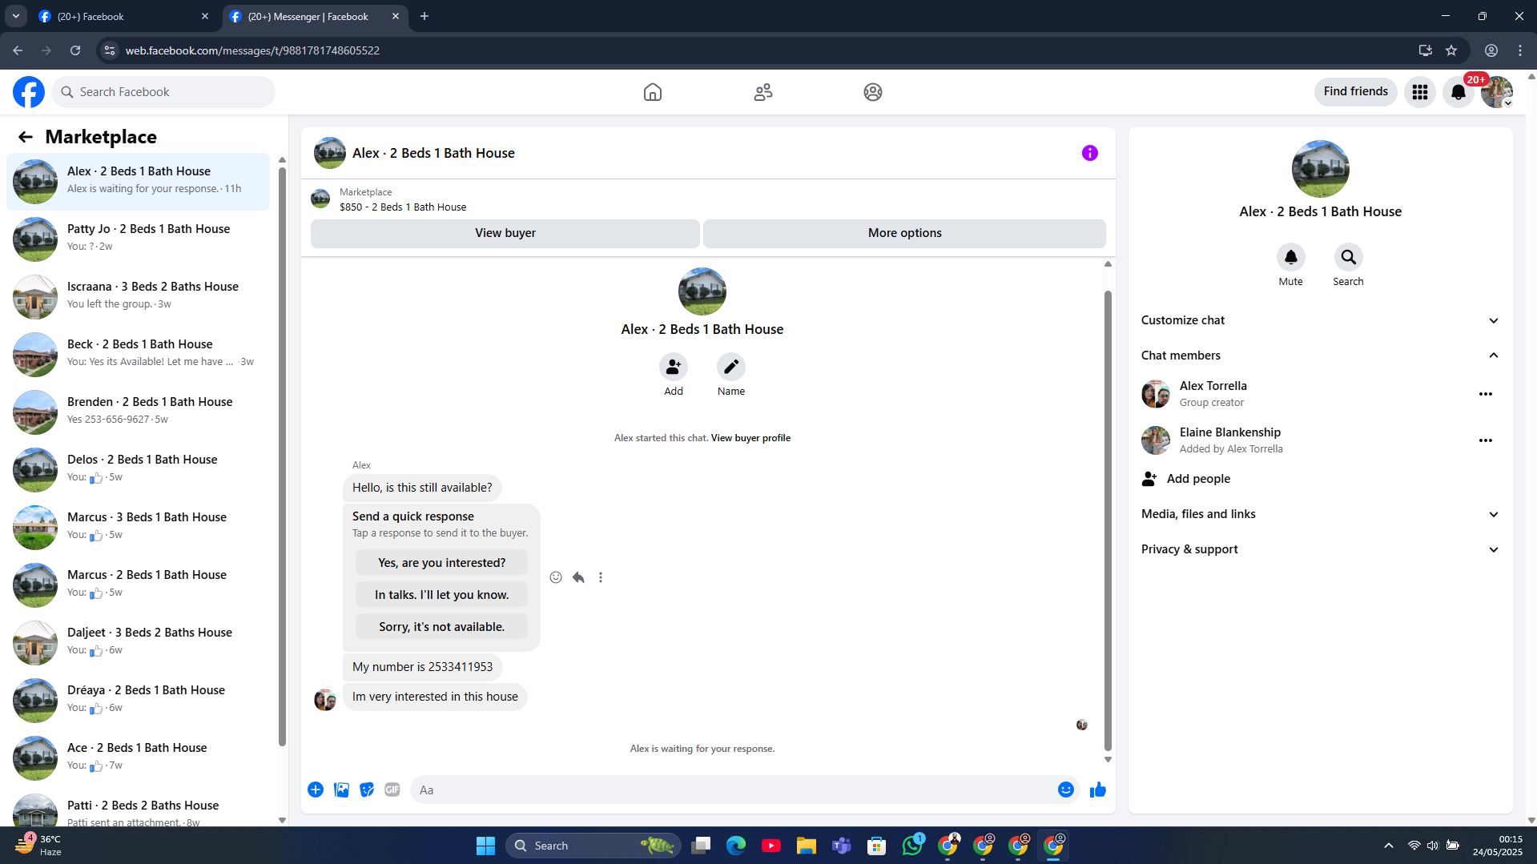The height and width of the screenshot is (864, 1537).
Task: Open emoji picker in message field
Action: (x=1066, y=790)
